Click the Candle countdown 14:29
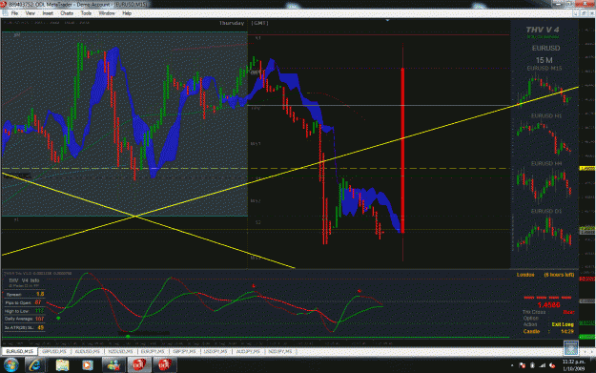 (x=566, y=332)
